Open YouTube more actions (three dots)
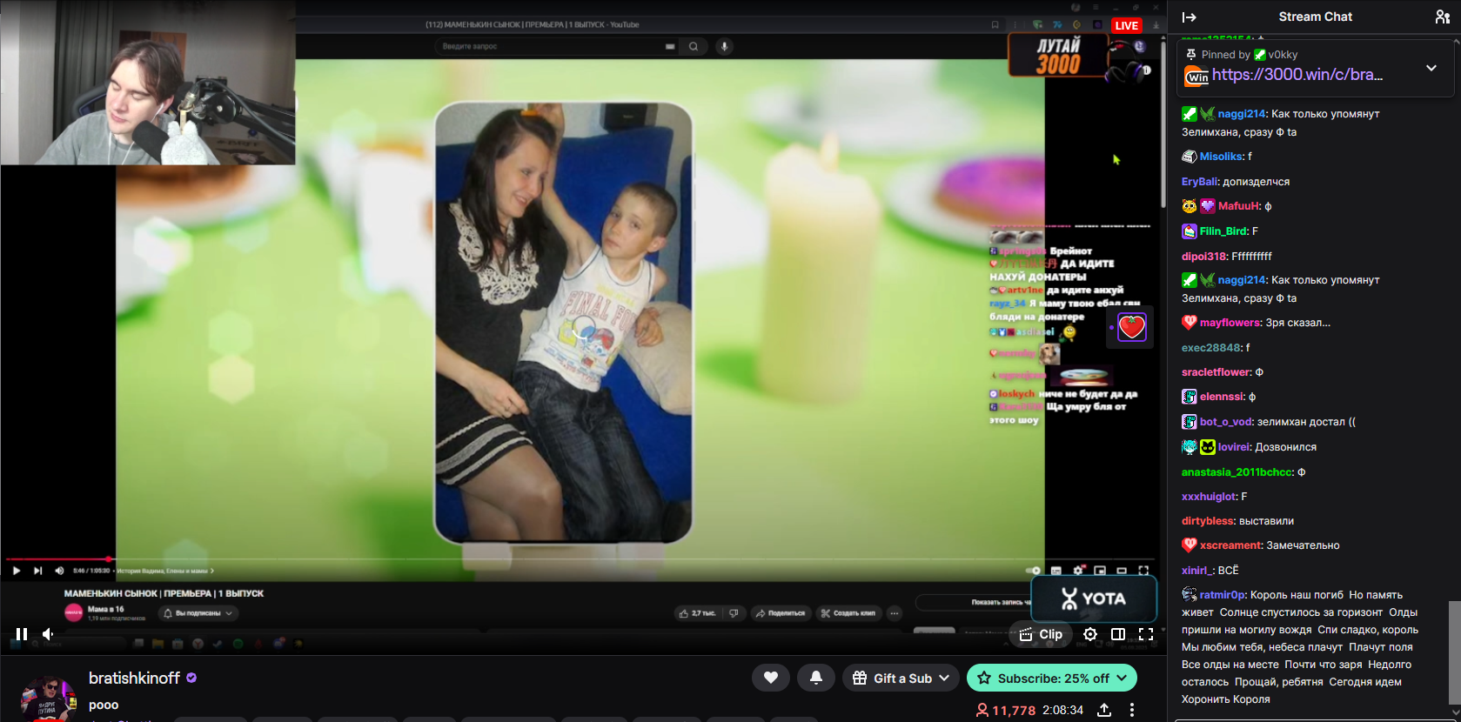 [x=894, y=613]
